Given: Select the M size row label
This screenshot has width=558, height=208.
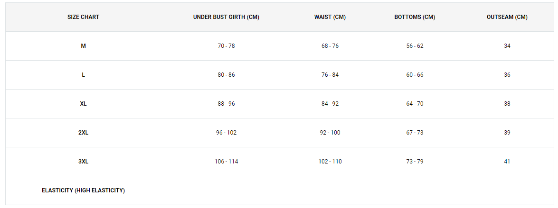Looking at the screenshot, I should point(83,46).
